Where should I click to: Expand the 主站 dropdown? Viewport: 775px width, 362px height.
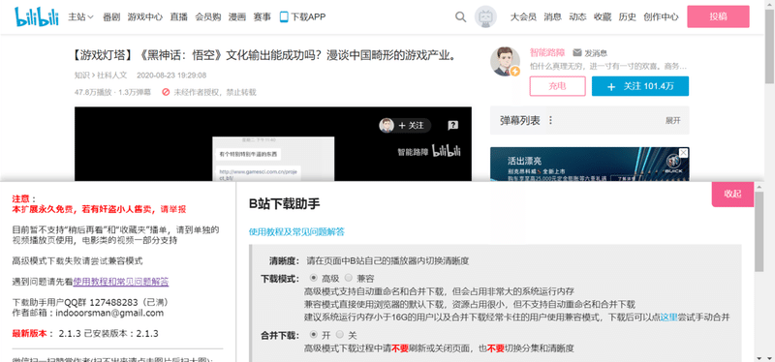tap(80, 16)
